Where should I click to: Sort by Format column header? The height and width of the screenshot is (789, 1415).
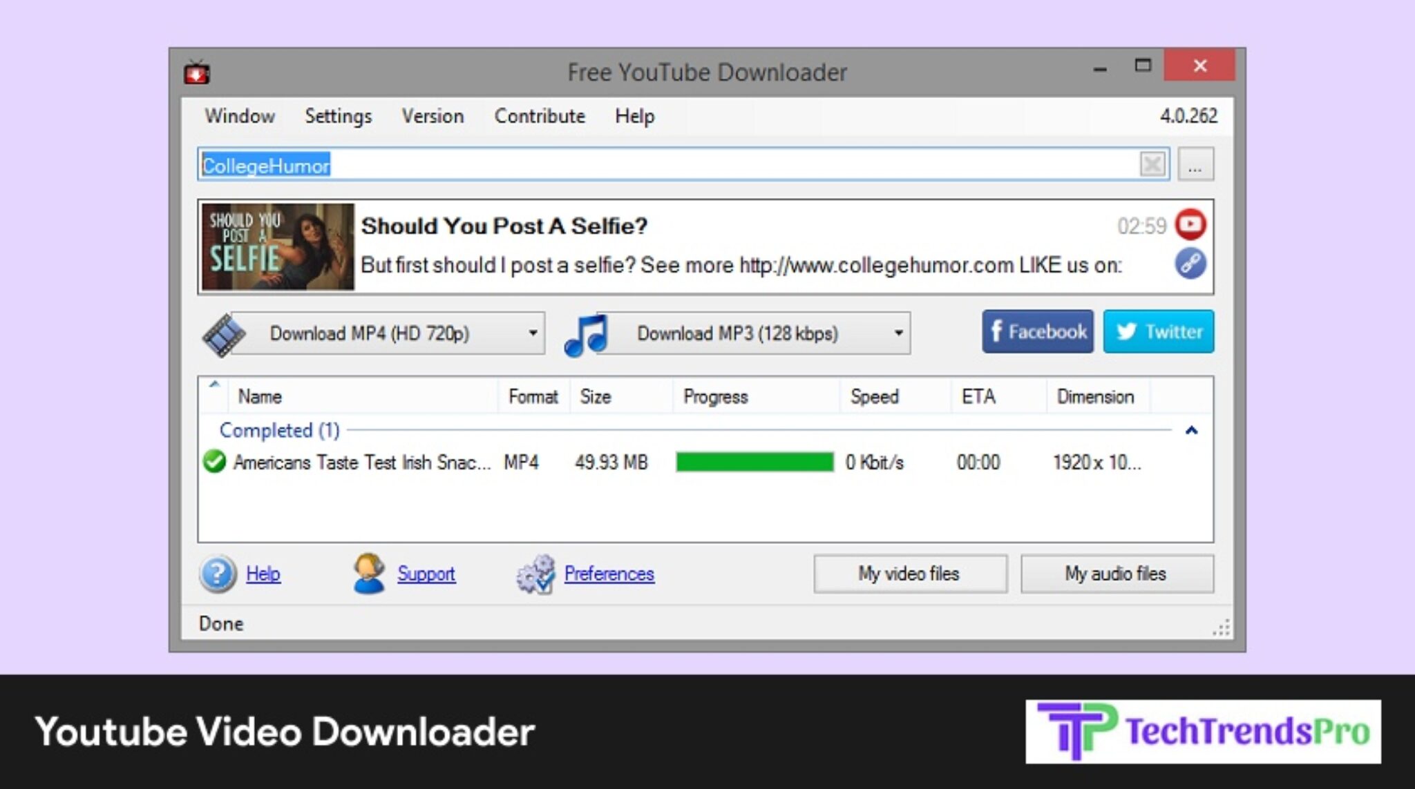(533, 396)
